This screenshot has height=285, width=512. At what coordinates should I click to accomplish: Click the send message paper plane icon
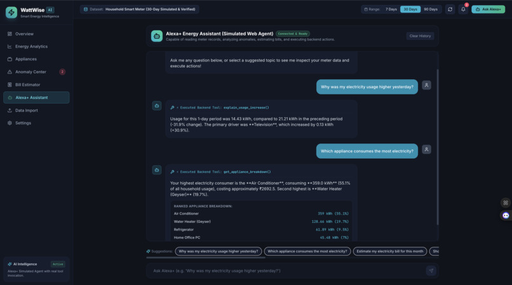tap(431, 271)
